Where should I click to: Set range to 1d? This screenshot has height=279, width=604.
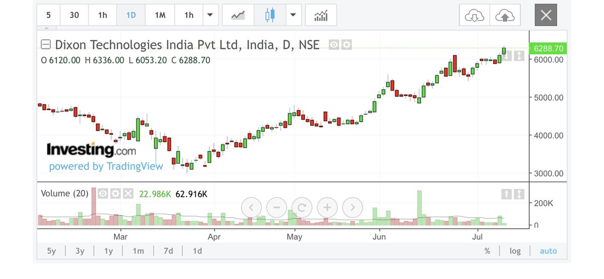pyautogui.click(x=197, y=251)
